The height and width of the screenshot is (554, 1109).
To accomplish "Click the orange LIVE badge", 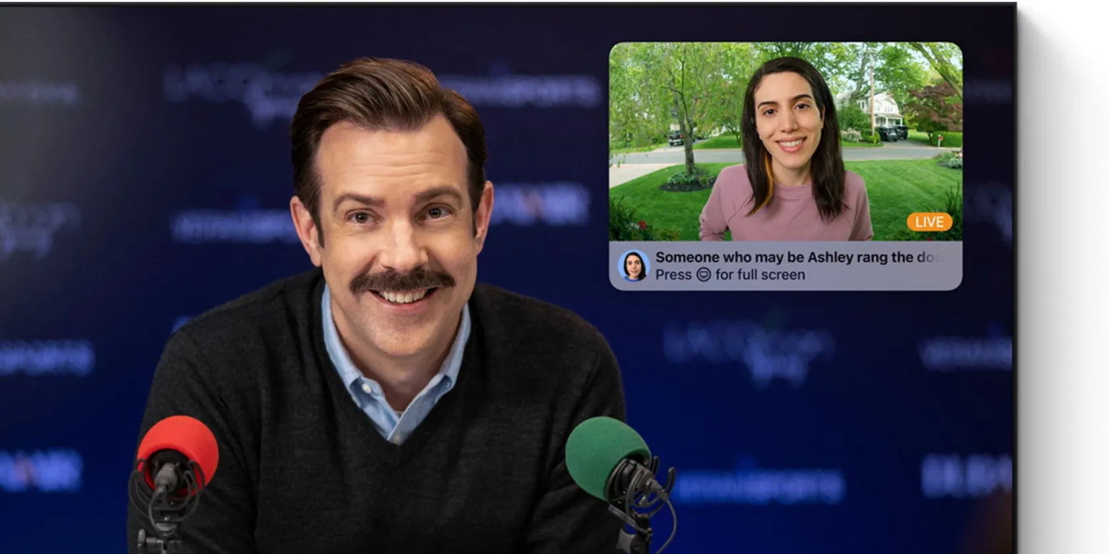I will click(x=929, y=222).
